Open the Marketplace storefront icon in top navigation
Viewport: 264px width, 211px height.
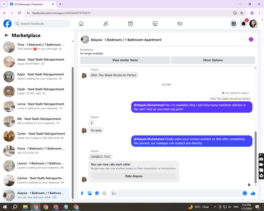pyautogui.click(x=155, y=24)
